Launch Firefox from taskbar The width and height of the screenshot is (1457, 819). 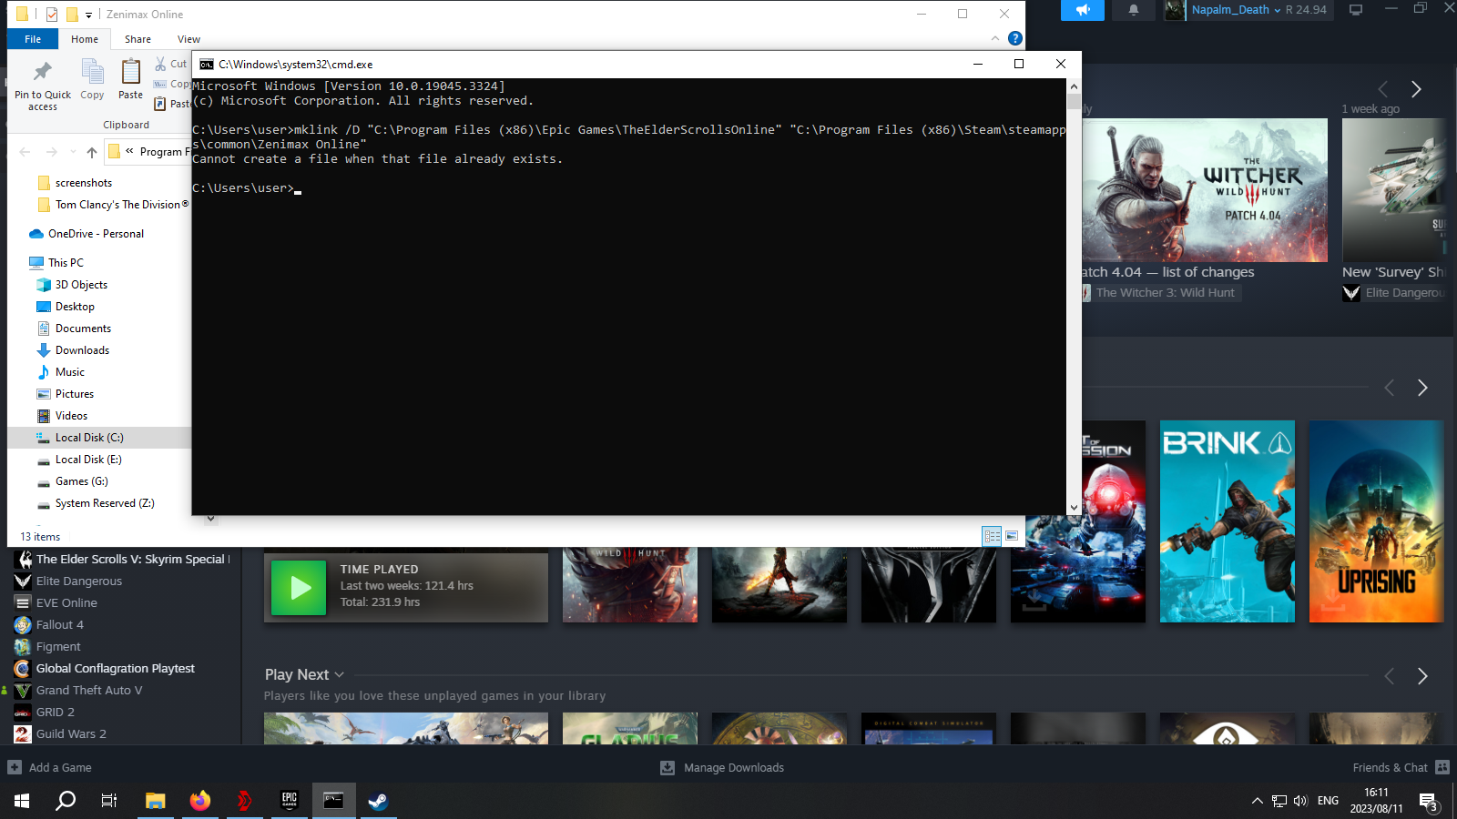point(200,801)
